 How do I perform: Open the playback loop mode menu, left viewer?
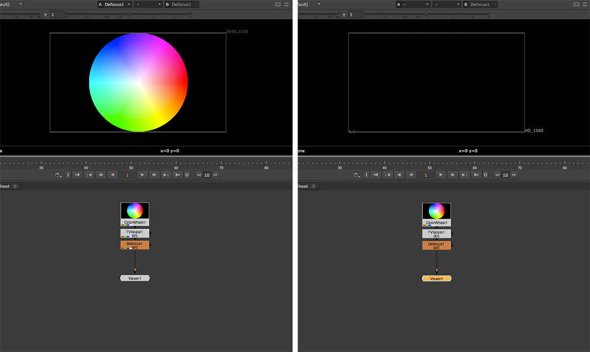click(x=59, y=175)
